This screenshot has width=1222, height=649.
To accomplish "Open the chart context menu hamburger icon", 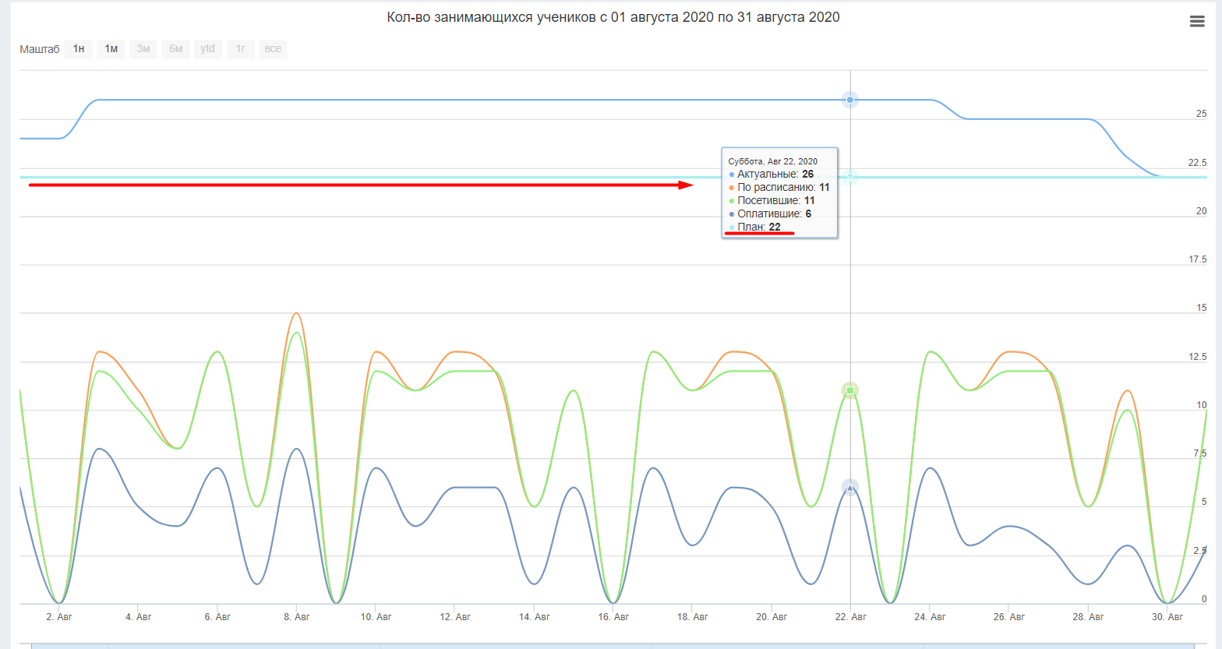I will 1197,22.
